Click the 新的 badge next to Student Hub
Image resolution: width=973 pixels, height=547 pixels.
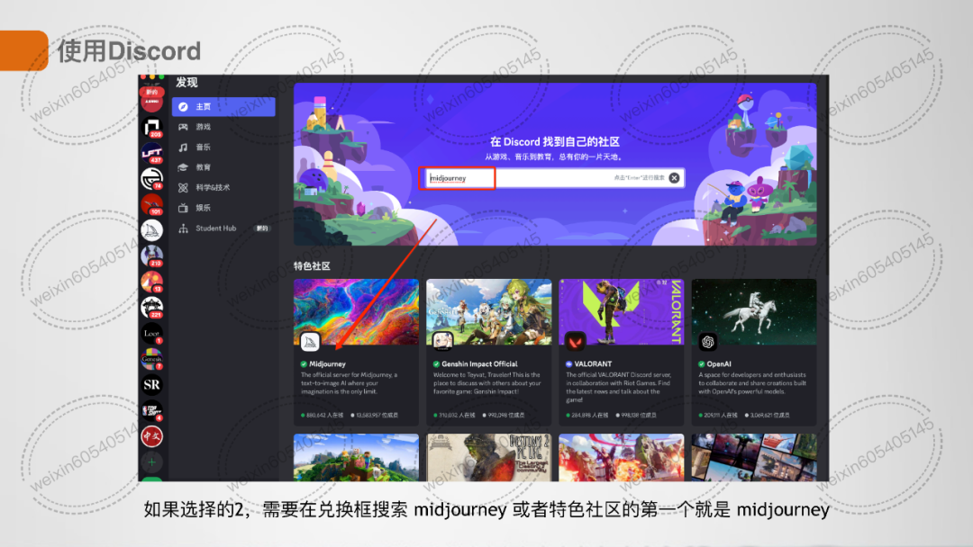[x=262, y=229]
